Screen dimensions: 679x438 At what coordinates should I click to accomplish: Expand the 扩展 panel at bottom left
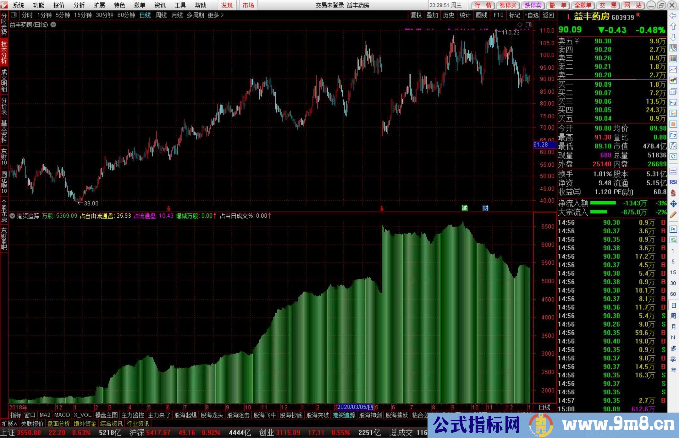[9, 424]
